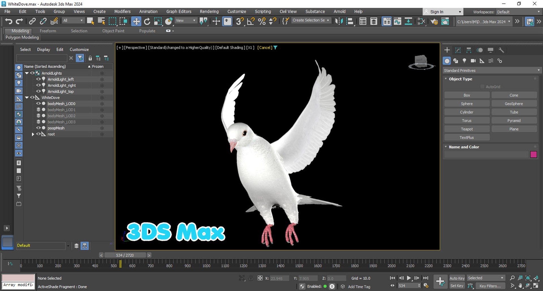Switch to the Freeform ribbon tab
This screenshot has height=291, width=543.
point(48,31)
